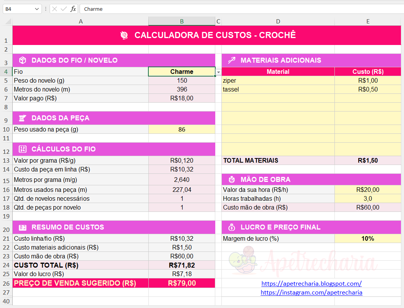Select the 10% Margem de lucro cell
Screen dimensions: 404x308
pos(367,239)
